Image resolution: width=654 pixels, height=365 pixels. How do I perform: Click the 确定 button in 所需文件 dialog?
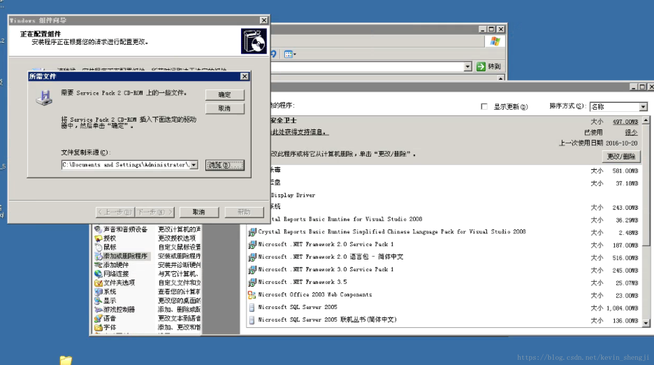click(x=224, y=95)
